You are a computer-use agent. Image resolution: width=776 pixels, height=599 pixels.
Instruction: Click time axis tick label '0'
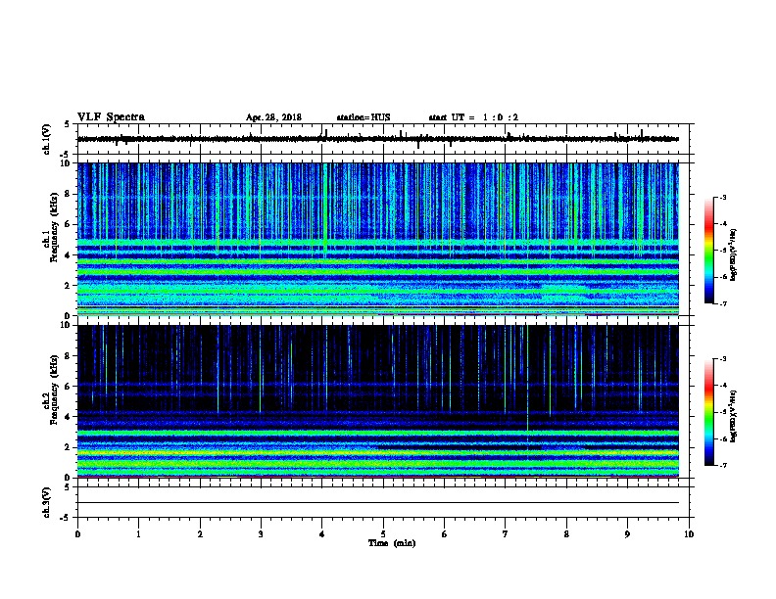click(x=77, y=533)
